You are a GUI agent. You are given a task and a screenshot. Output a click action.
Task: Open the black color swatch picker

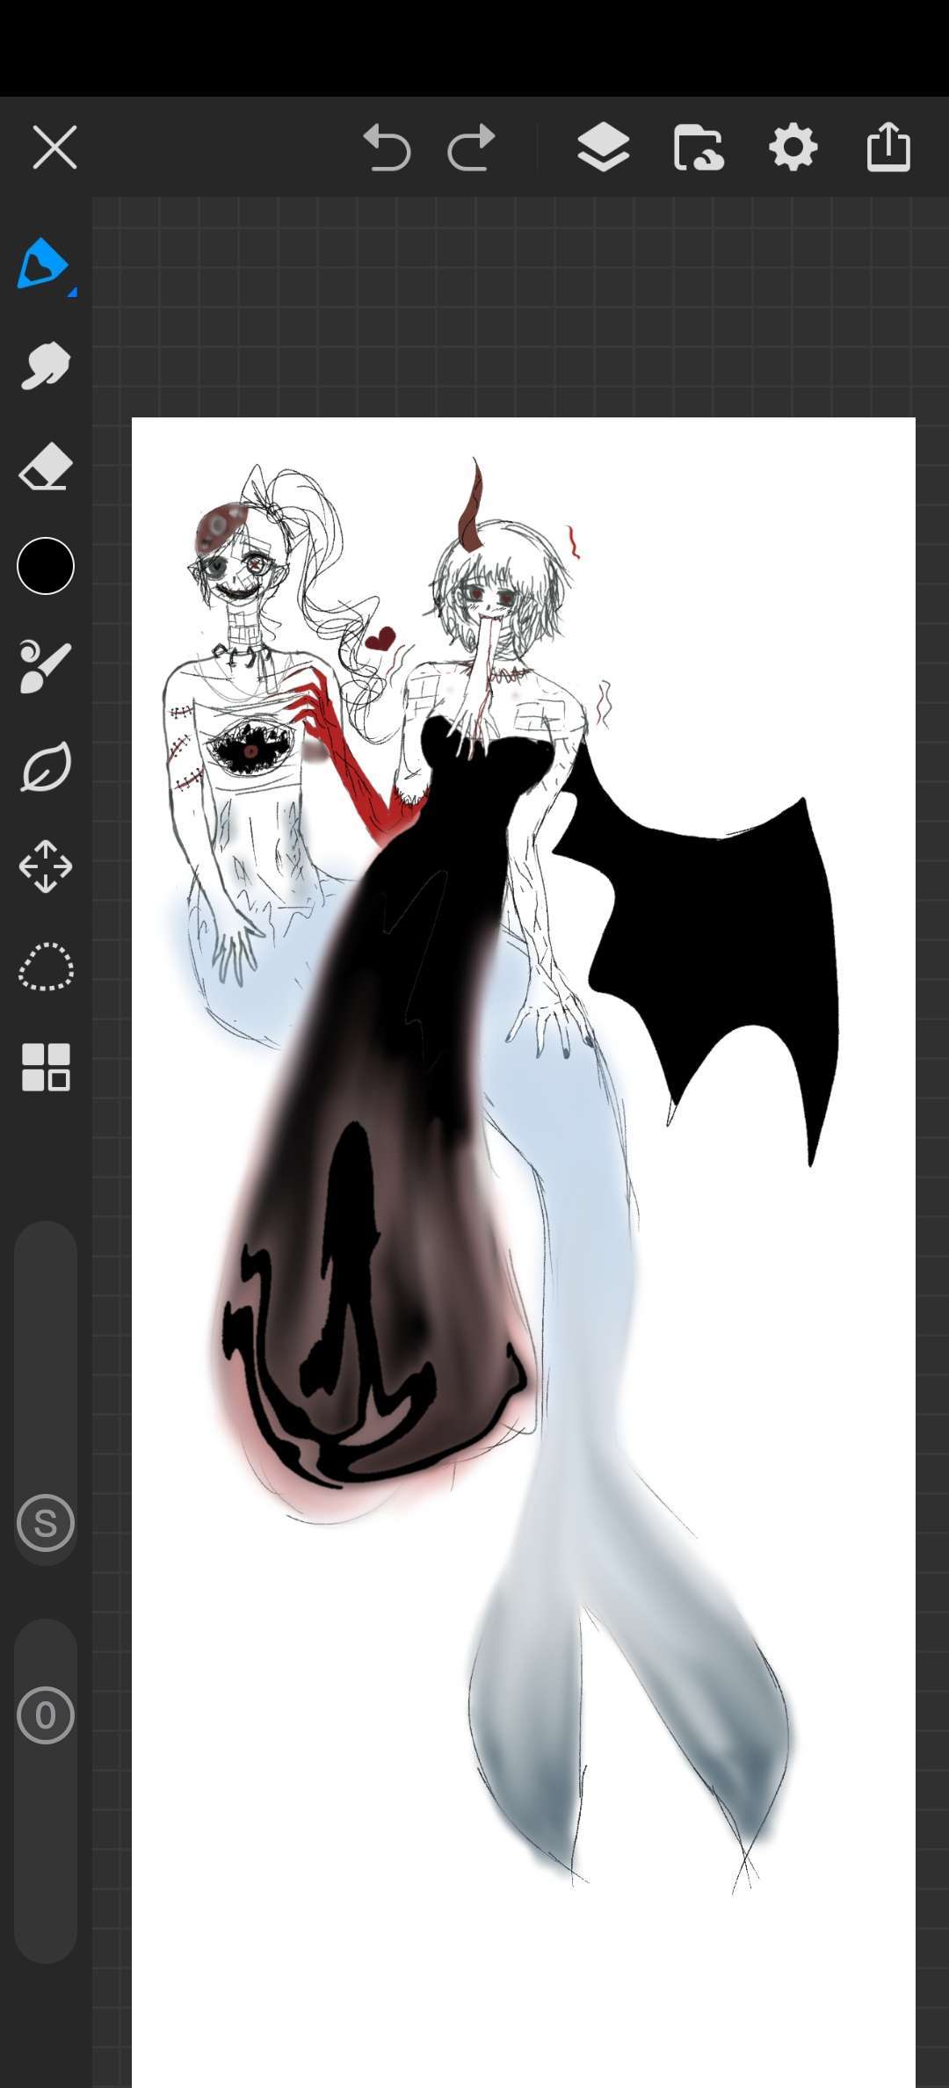pos(46,566)
